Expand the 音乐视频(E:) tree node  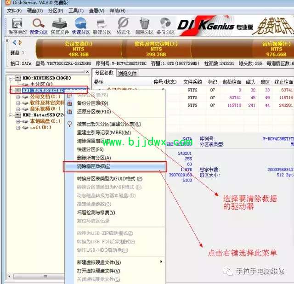(18, 109)
